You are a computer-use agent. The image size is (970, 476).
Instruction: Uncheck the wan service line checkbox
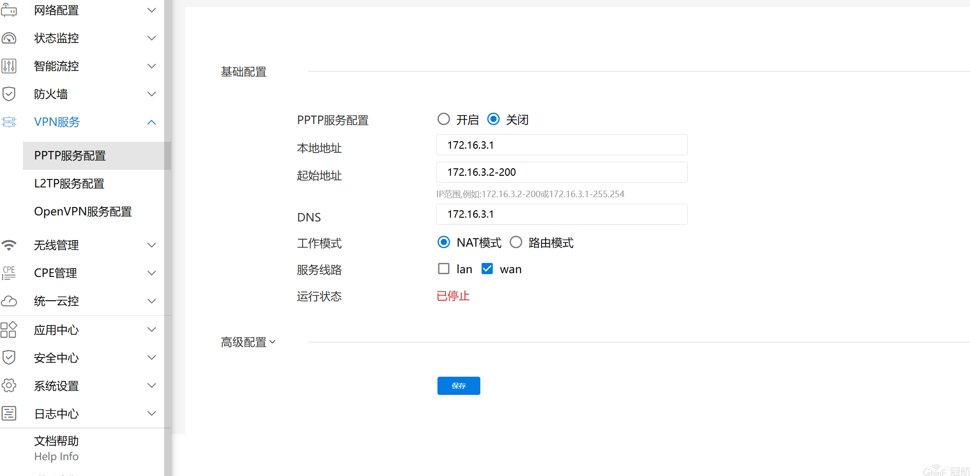click(487, 269)
